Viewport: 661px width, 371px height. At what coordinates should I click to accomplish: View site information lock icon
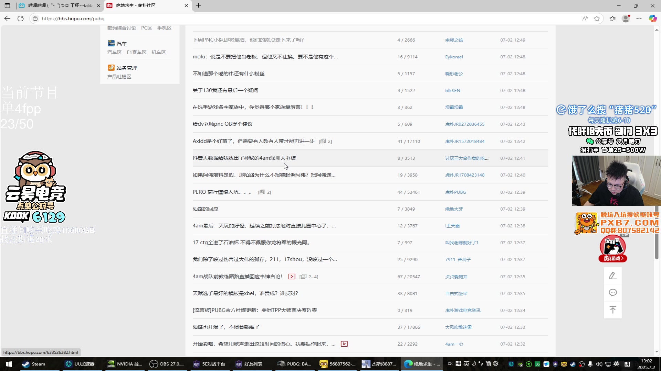35,19
